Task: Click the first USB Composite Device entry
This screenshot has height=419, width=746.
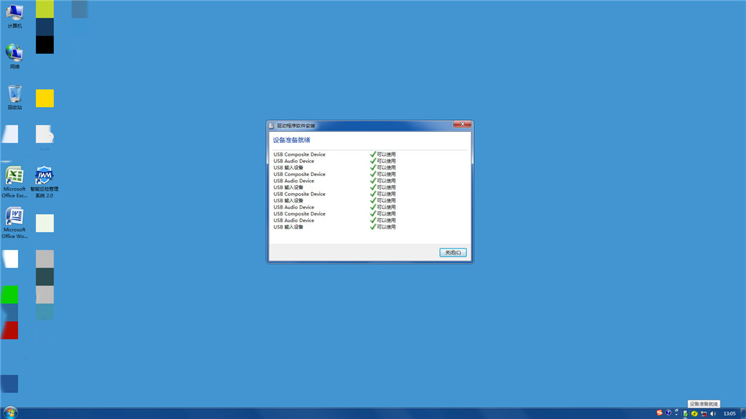Action: 299,155
